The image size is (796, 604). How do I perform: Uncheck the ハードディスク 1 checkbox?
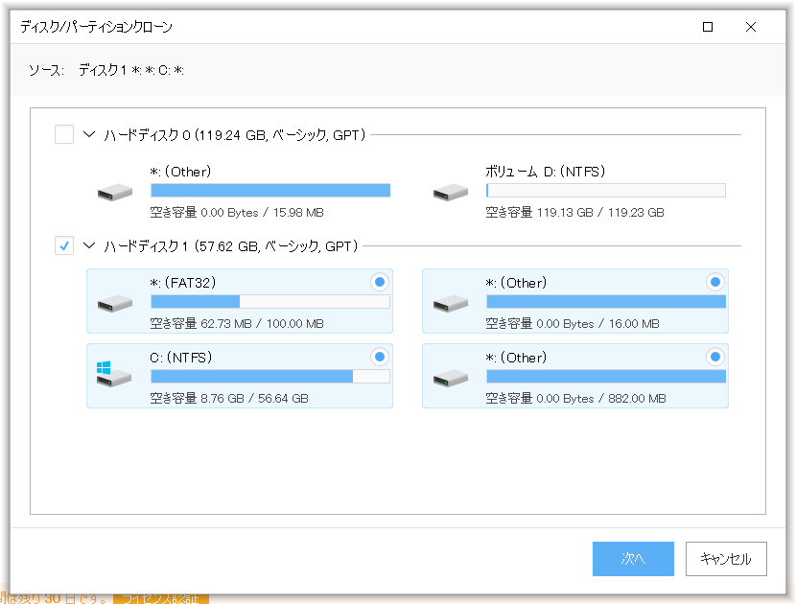(x=64, y=245)
